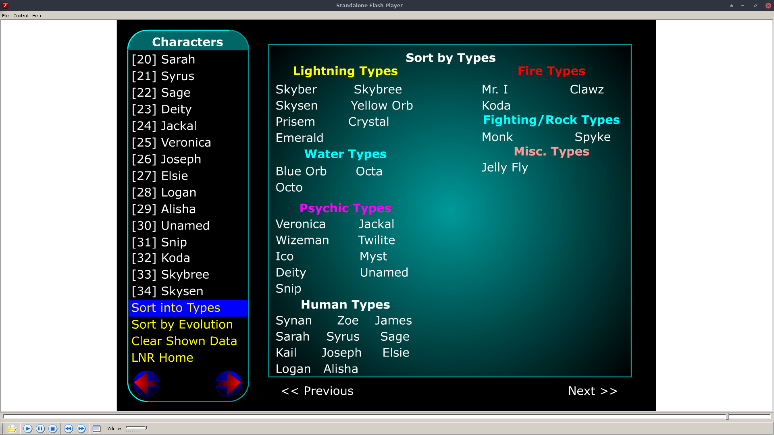The image size is (774, 435).
Task: Select [33] Skybree in character list
Action: click(170, 274)
